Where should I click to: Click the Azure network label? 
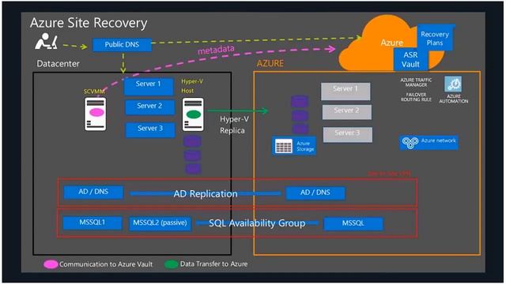[x=438, y=140]
